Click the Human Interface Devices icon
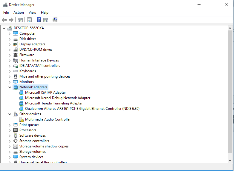The width and height of the screenshot is (234, 171). click(x=16, y=60)
